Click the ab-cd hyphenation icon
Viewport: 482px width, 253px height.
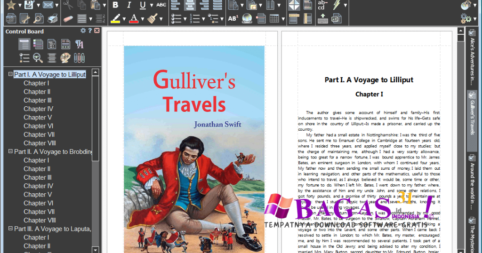pyautogui.click(x=322, y=5)
